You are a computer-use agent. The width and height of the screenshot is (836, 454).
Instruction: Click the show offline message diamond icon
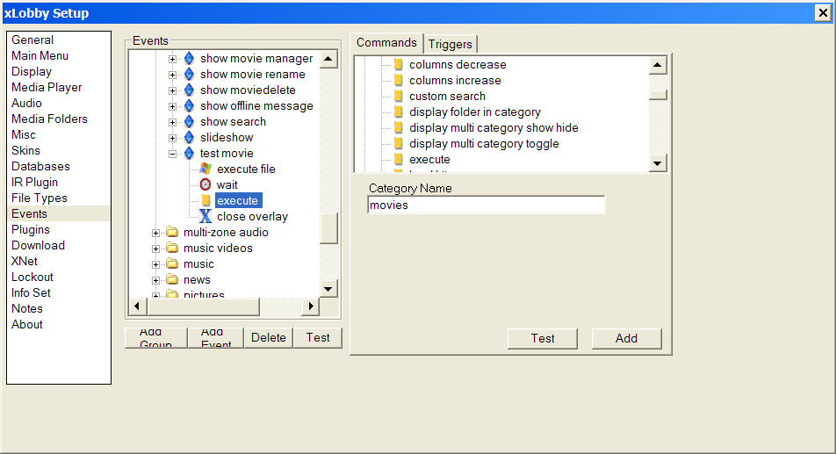point(190,106)
